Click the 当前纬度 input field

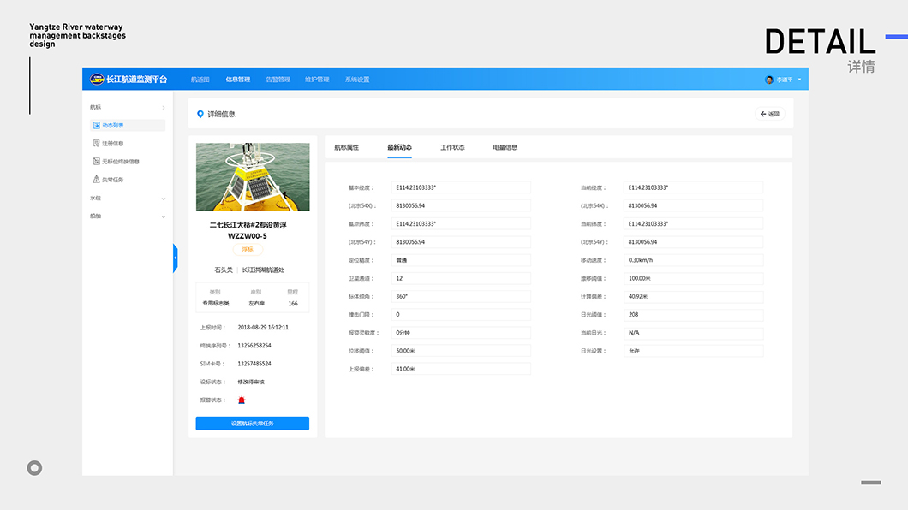pos(693,224)
